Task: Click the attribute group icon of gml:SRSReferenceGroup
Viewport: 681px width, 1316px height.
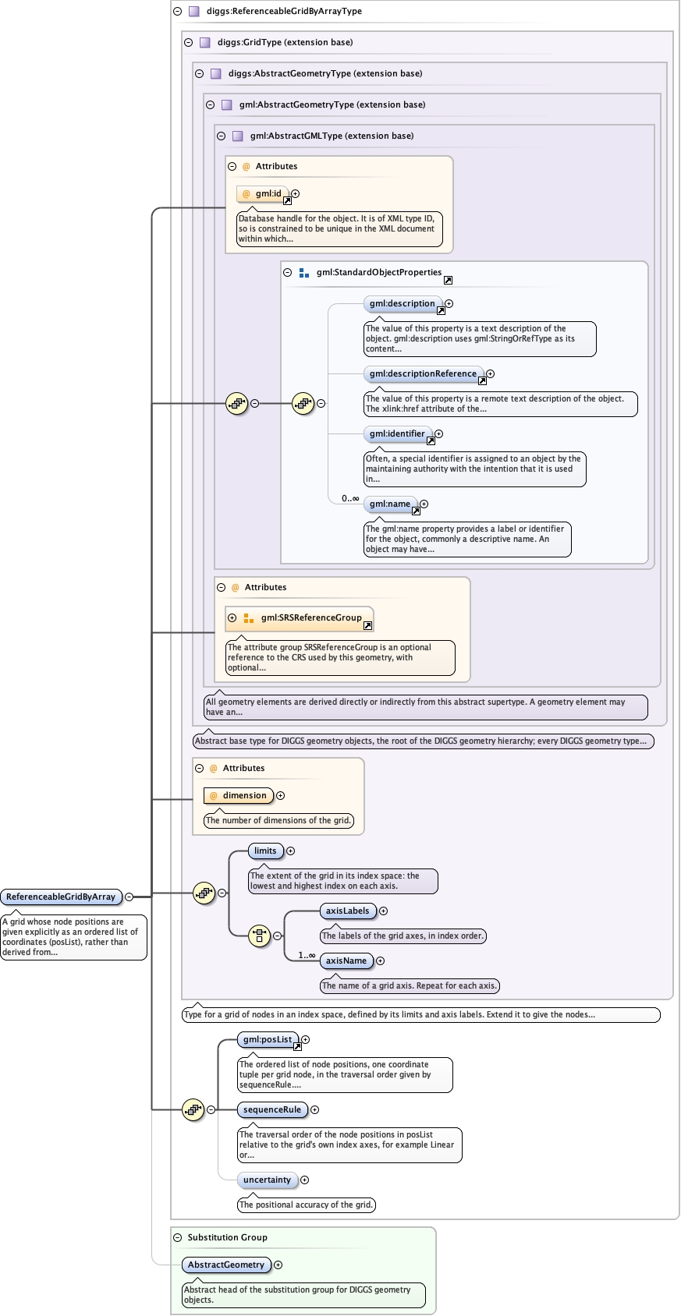Action: pyautogui.click(x=249, y=618)
